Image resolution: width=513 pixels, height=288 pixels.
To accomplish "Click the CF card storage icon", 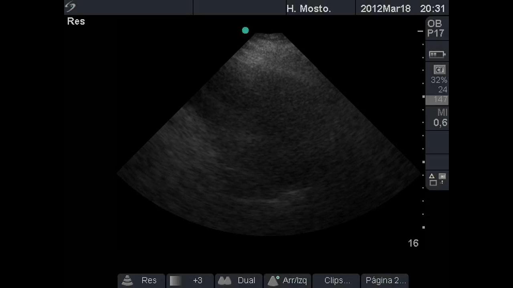I will [x=440, y=70].
